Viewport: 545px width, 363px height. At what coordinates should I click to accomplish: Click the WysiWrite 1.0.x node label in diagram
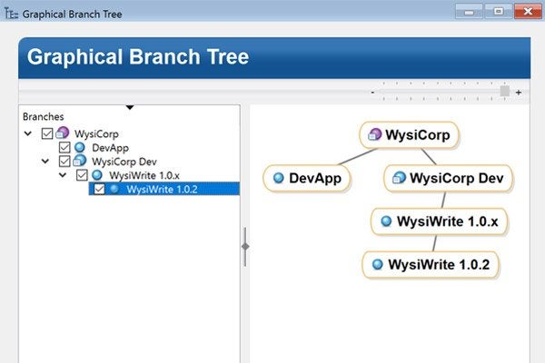(x=448, y=221)
